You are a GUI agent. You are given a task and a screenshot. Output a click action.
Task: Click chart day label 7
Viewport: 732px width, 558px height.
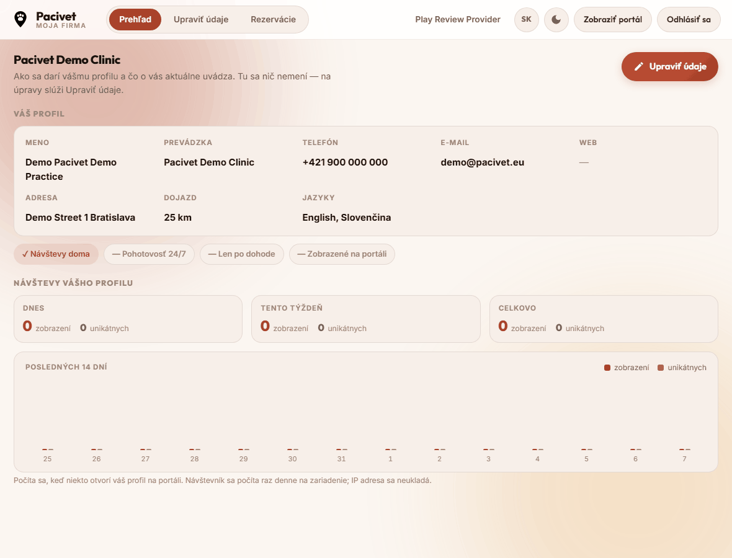(x=684, y=459)
